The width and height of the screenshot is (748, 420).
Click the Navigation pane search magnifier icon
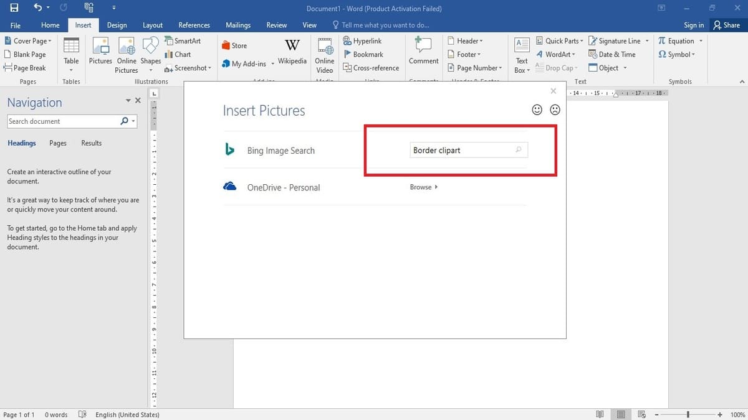point(124,121)
